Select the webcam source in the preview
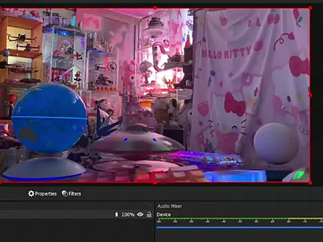Viewport: 323px width, 242px height. pyautogui.click(x=155, y=95)
